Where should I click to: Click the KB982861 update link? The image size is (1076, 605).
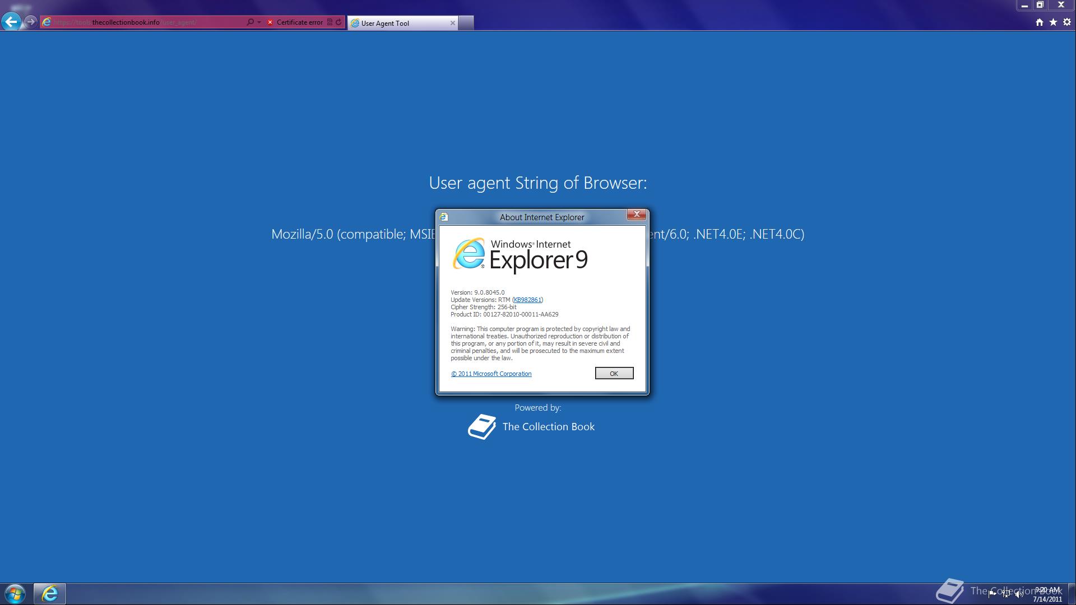[527, 300]
